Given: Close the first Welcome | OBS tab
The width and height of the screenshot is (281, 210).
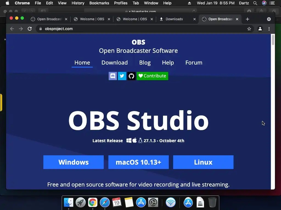Looking at the screenshot, I should (109, 19).
